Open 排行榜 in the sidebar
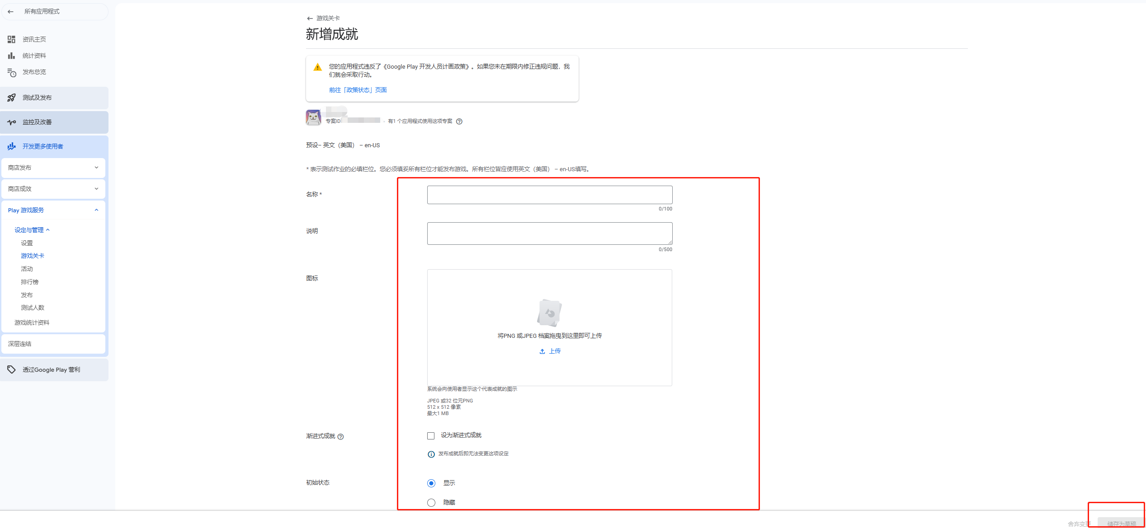The width and height of the screenshot is (1146, 528). coord(30,282)
